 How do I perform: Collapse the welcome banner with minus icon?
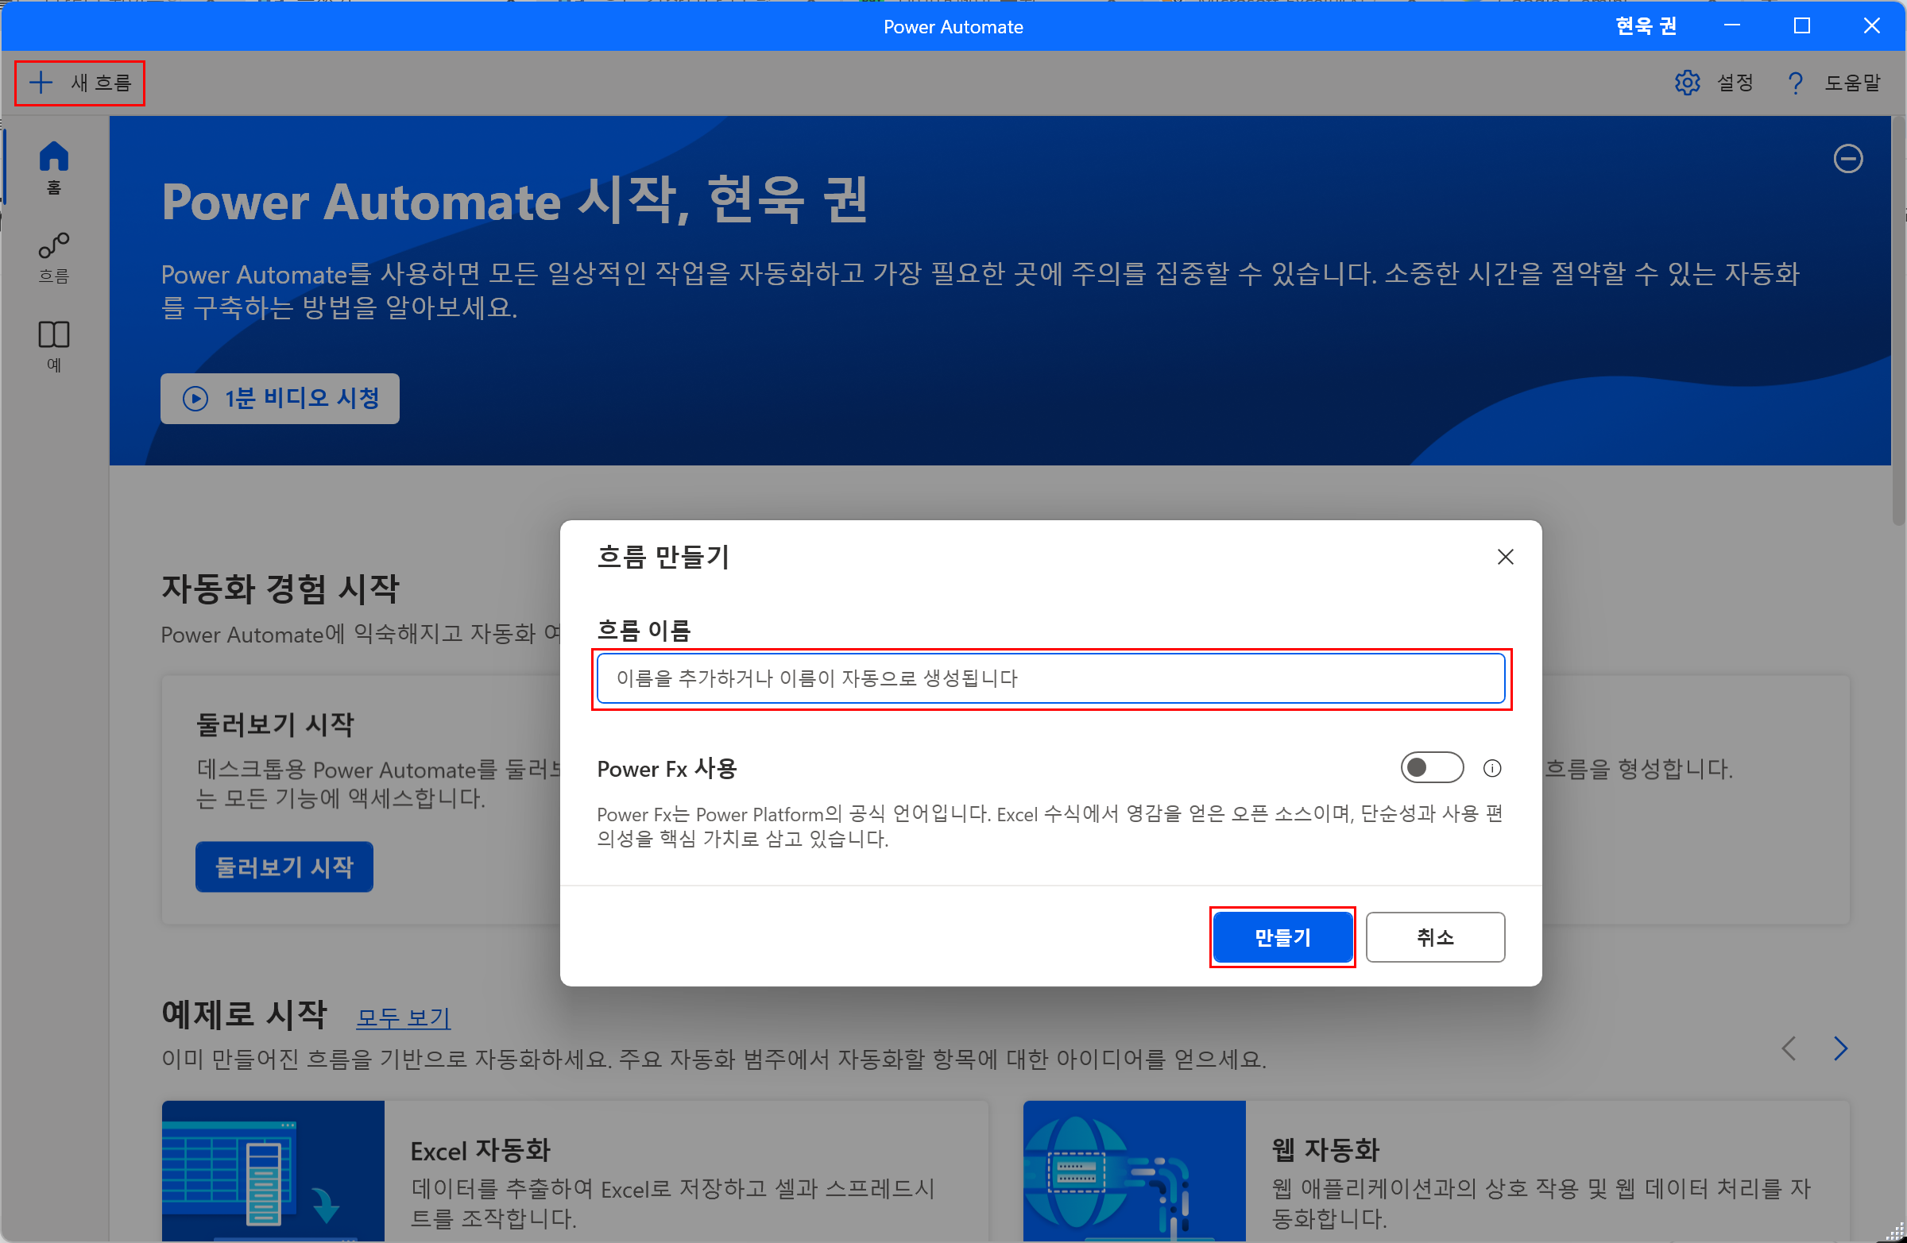[x=1847, y=159]
